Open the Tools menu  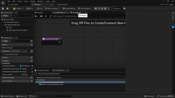[x=48, y=1]
